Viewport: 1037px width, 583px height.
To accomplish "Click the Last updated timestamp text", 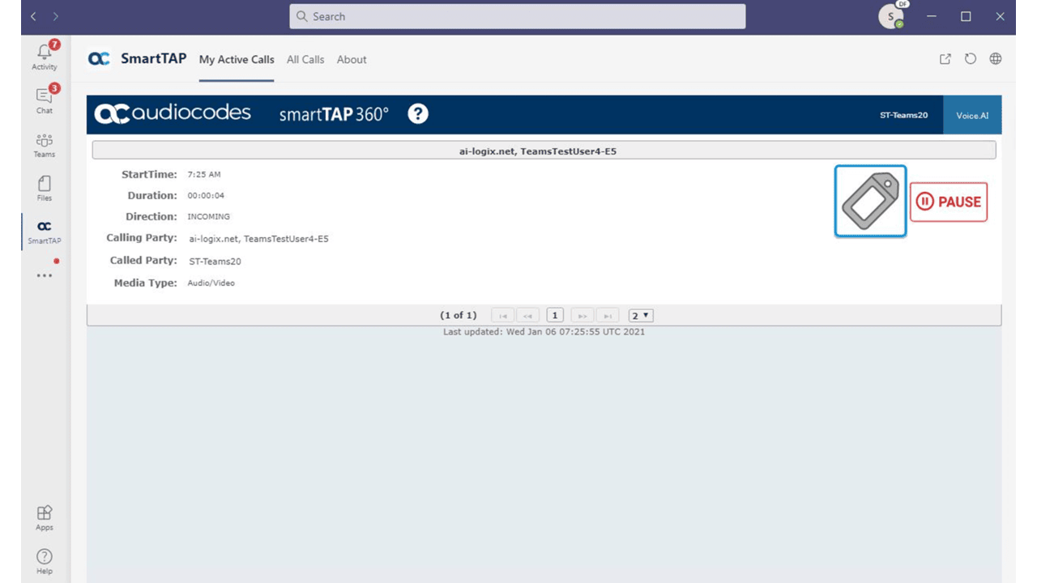I will [x=544, y=332].
